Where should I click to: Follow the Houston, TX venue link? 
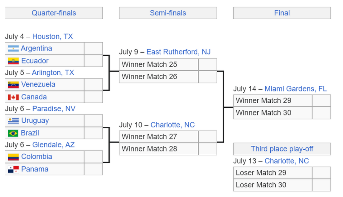tap(52, 36)
